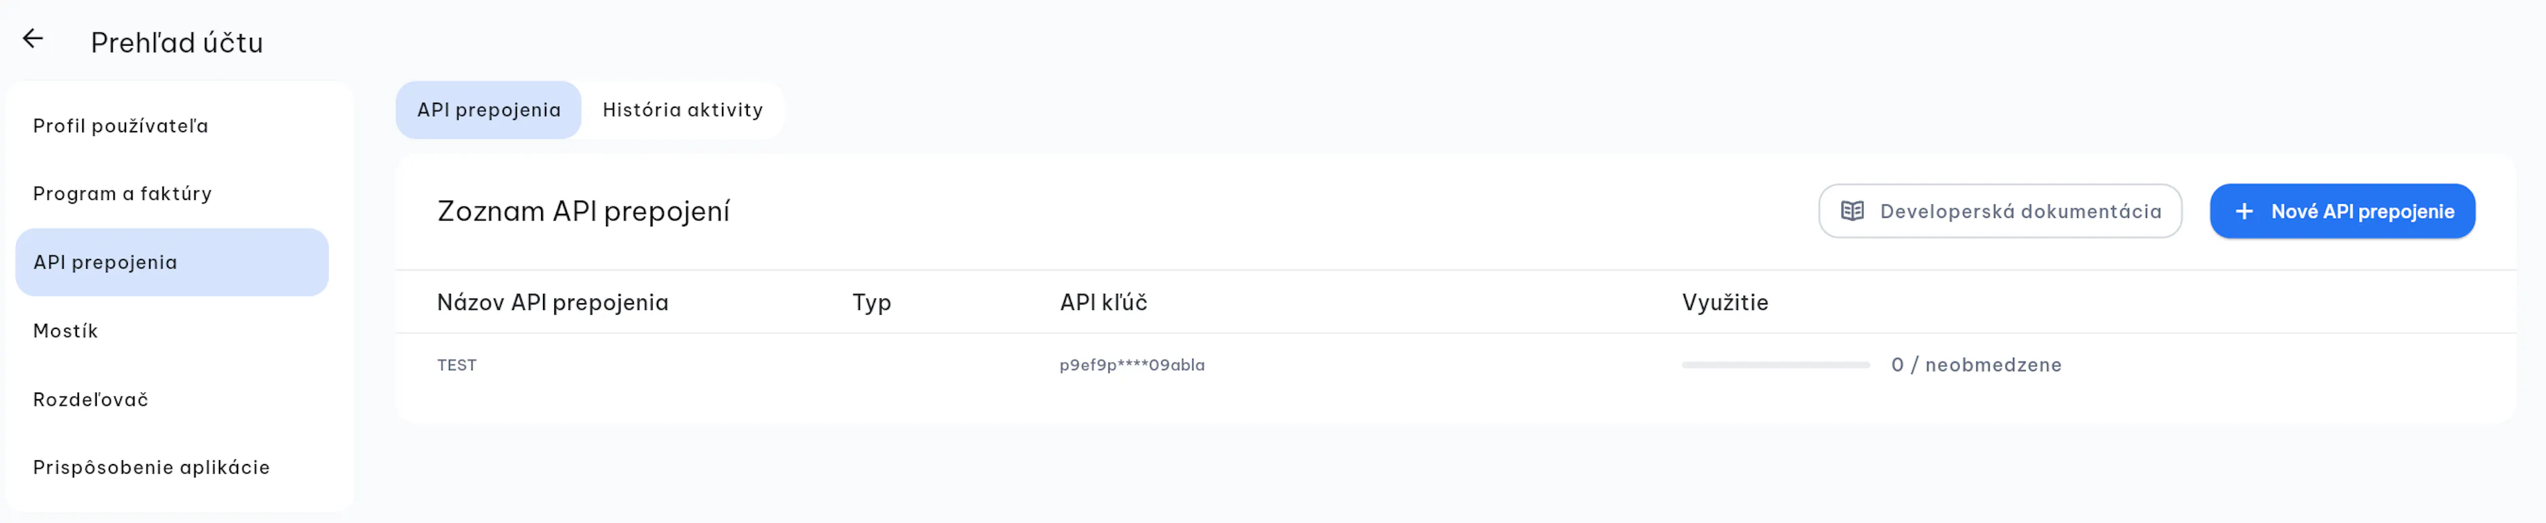Open Developerská dokumentácia button
The height and width of the screenshot is (523, 2546).
(x=2000, y=211)
